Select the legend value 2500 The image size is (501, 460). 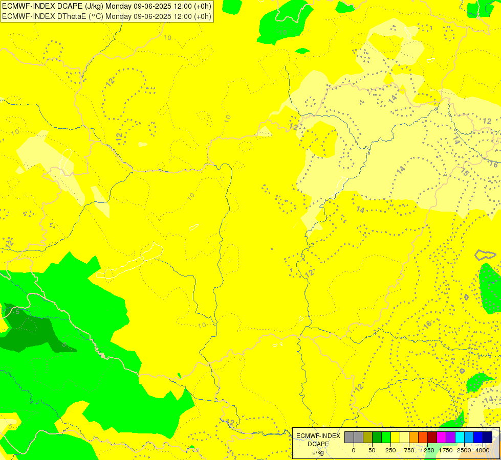pyautogui.click(x=464, y=450)
